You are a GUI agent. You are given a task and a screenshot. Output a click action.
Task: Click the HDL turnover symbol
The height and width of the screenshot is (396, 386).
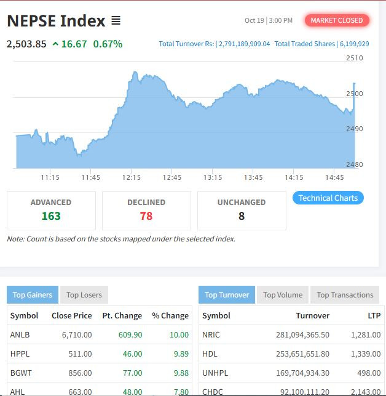[210, 354]
